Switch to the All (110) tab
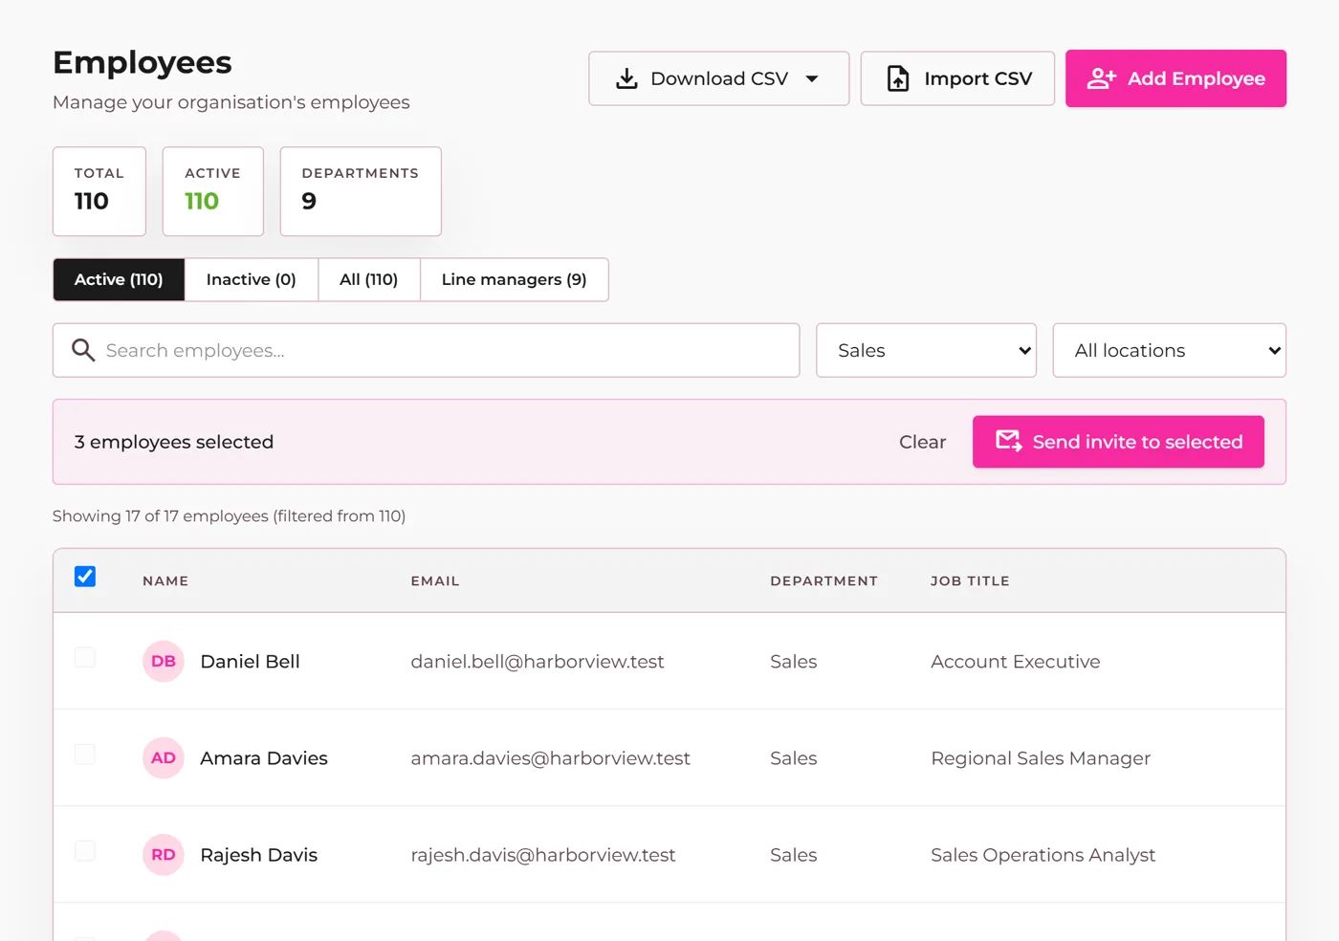Viewport: 1339px width, 941px height. [x=369, y=279]
